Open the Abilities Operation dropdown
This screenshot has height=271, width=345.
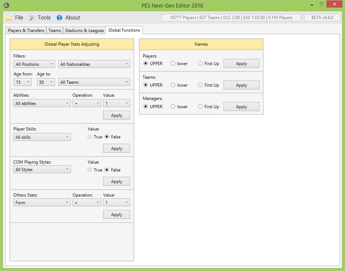tap(87, 103)
